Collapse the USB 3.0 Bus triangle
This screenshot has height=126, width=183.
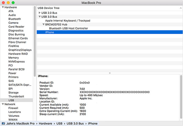pyautogui.click(x=40, y=17)
